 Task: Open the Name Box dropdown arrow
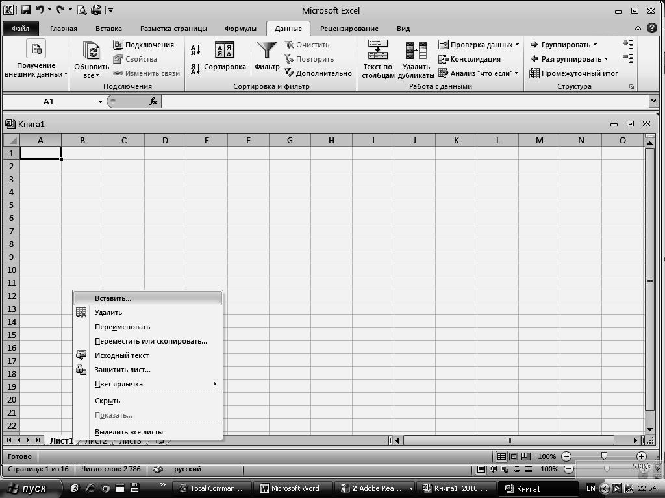(100, 102)
